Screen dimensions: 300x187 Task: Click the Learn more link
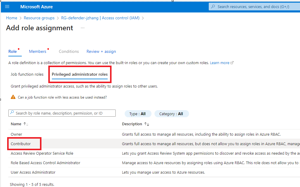[x=219, y=63]
